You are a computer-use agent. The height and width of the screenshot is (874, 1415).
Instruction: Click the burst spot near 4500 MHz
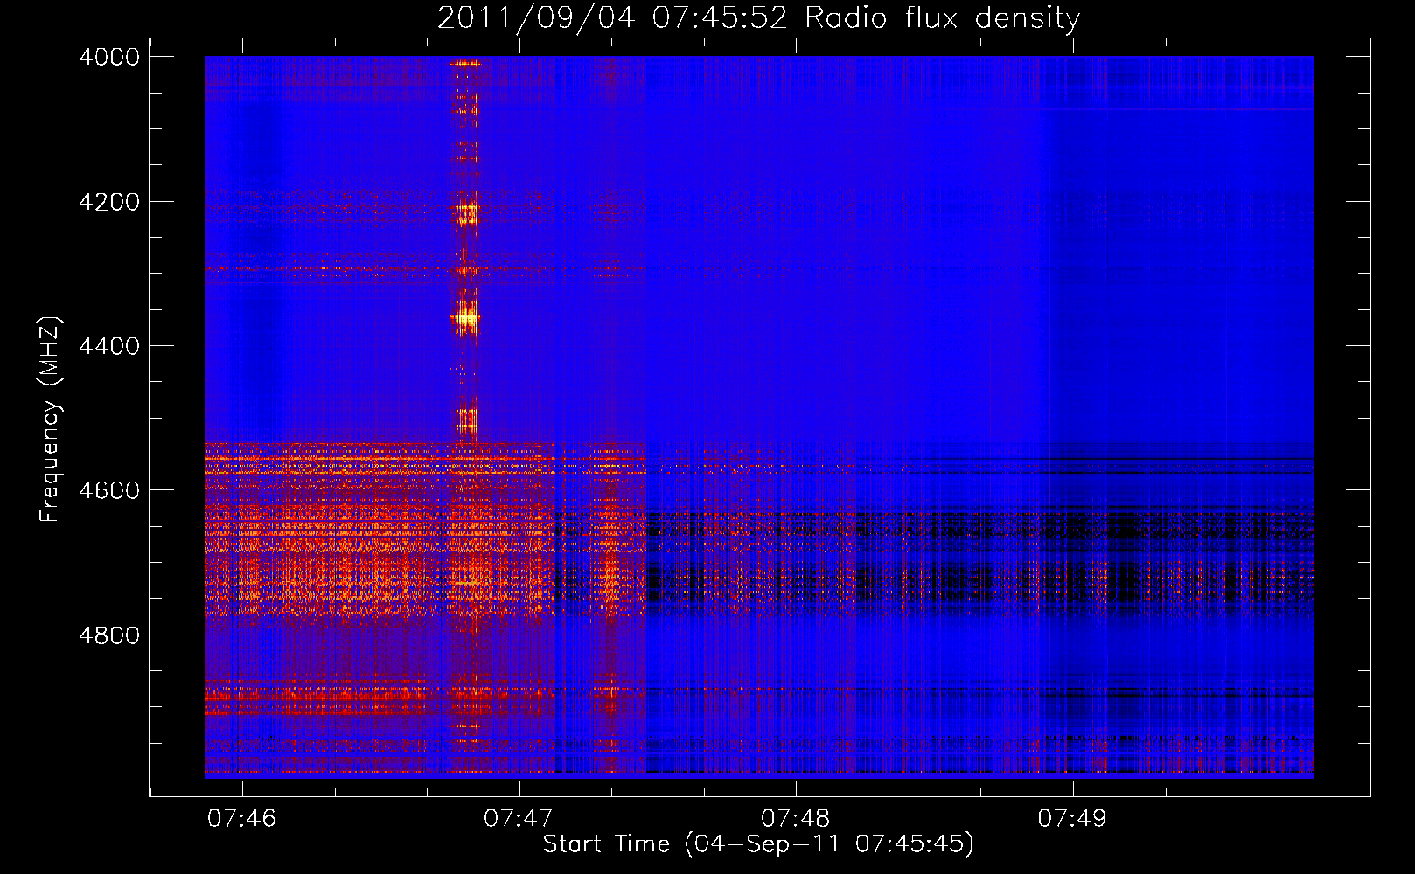[x=466, y=423]
